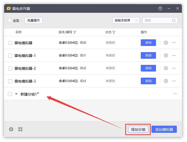Click the 添加分组 button

click(x=138, y=129)
